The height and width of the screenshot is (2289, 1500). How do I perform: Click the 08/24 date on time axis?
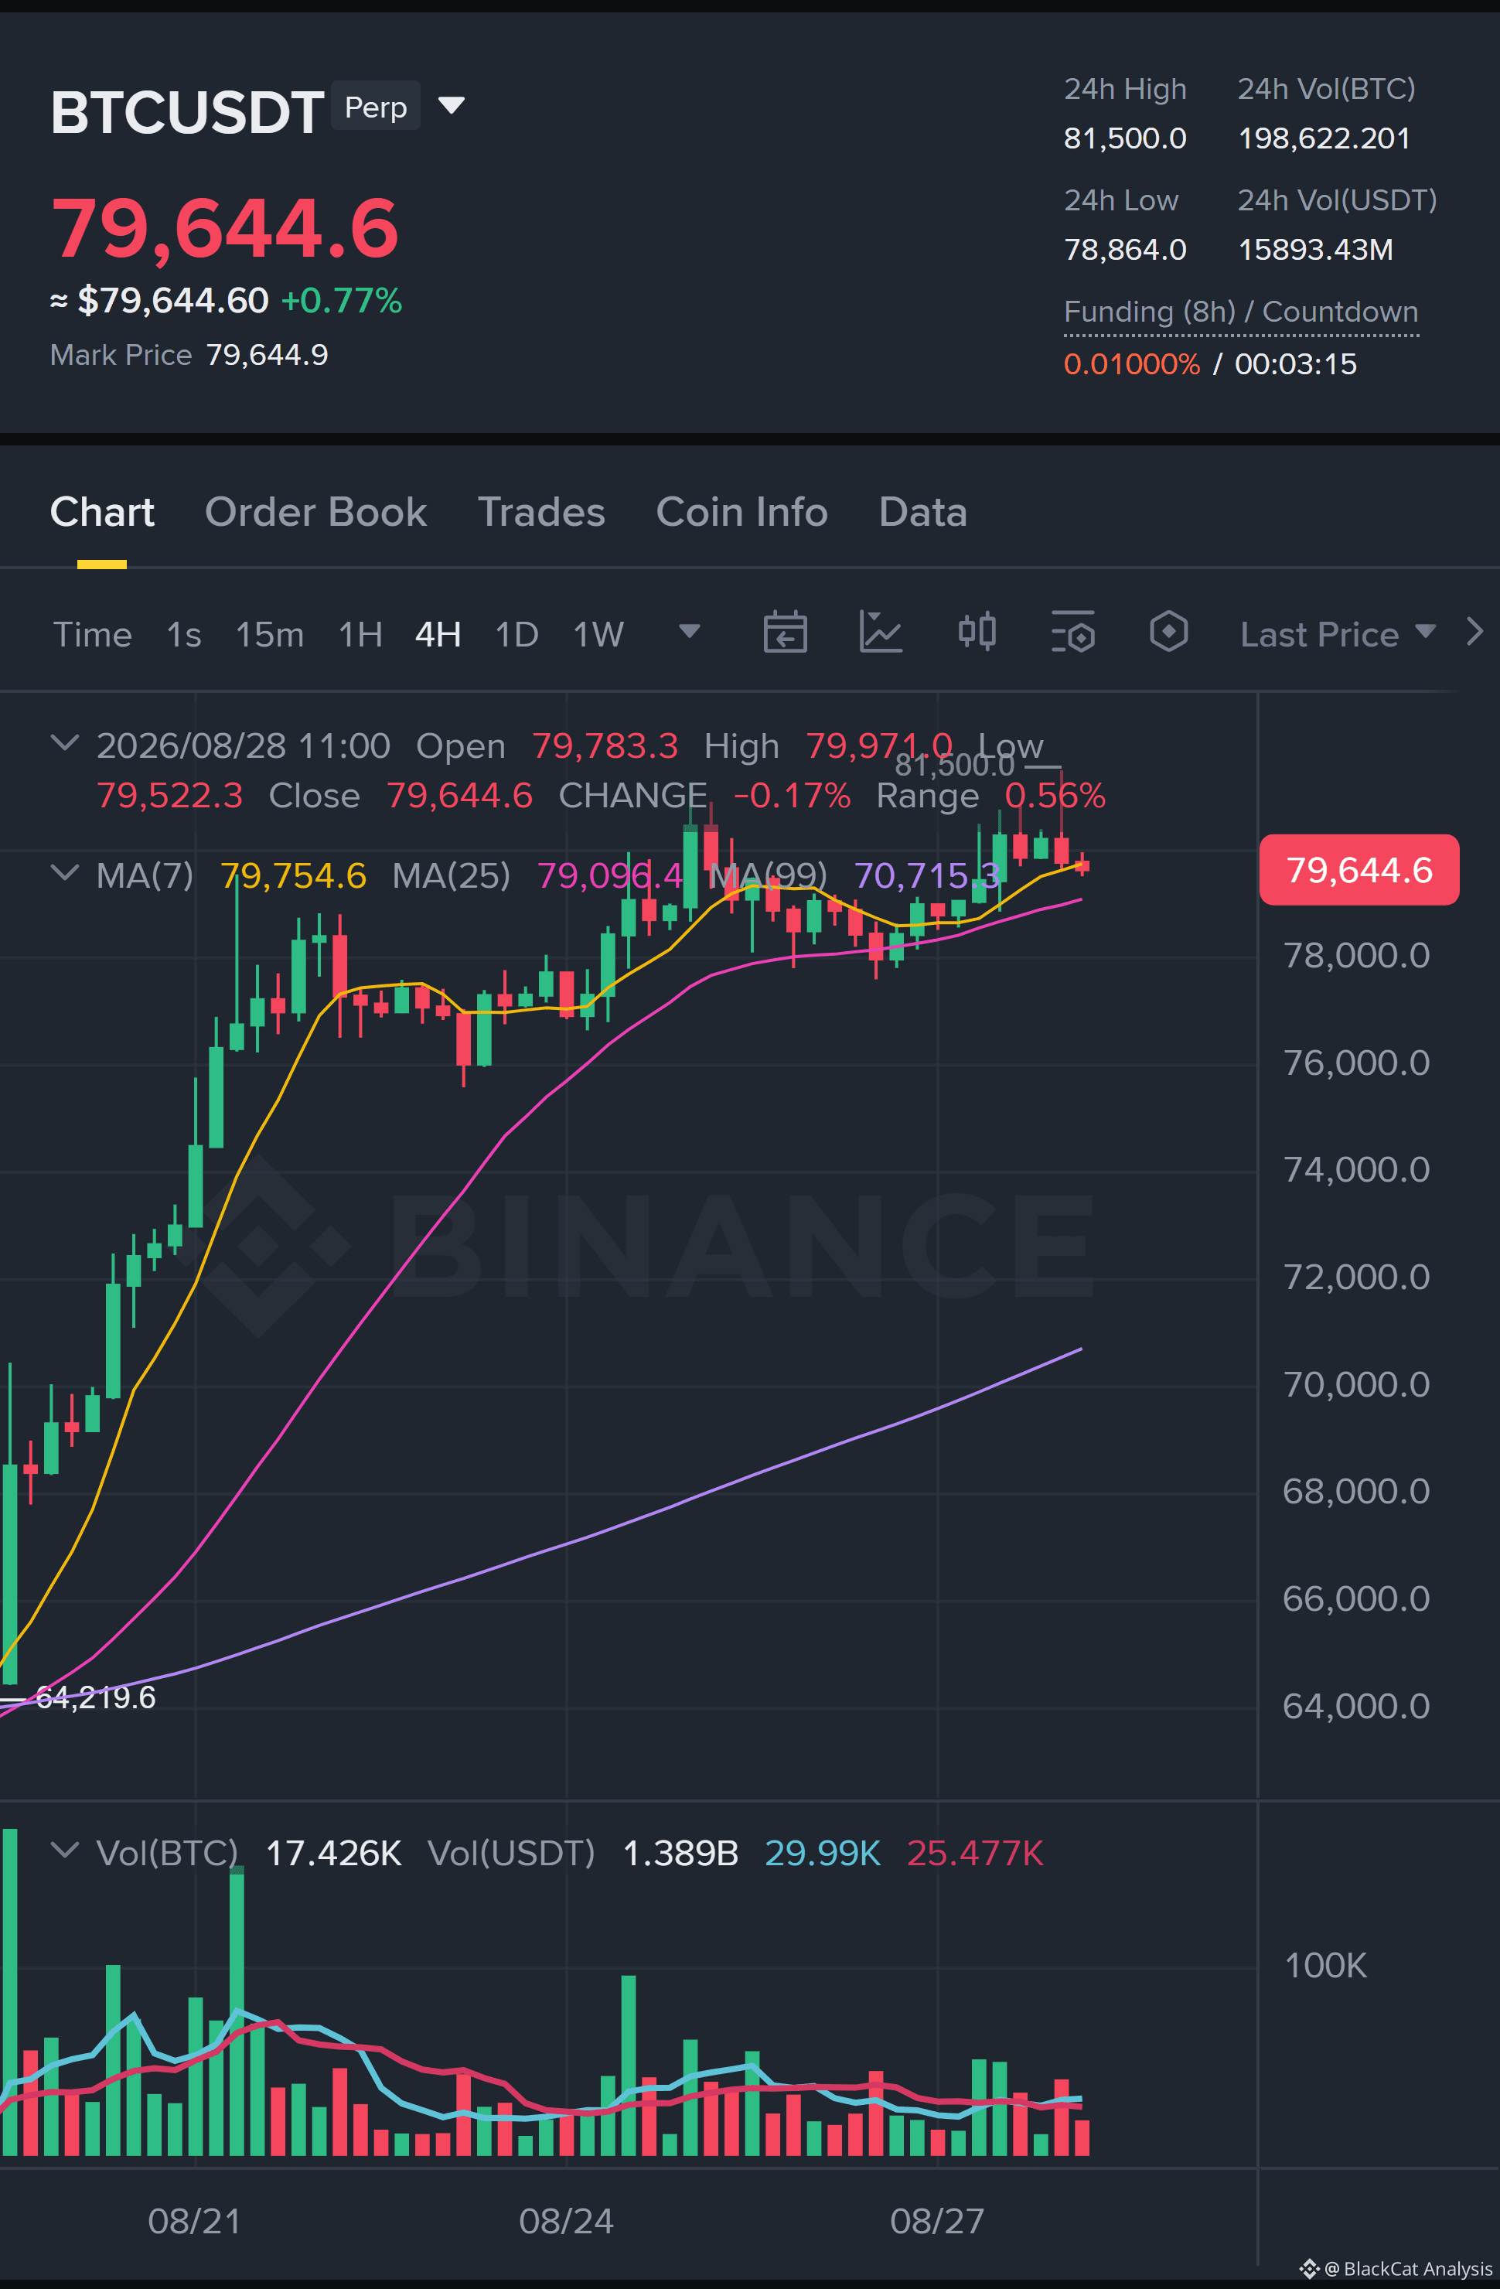(x=565, y=2221)
